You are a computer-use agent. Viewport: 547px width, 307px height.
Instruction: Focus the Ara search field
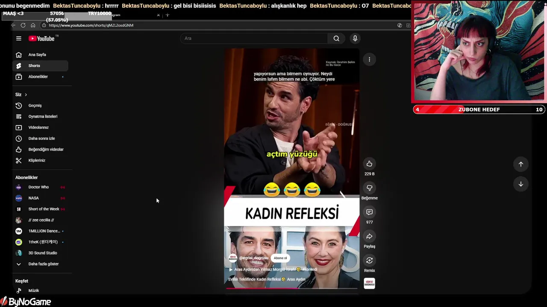[x=254, y=38]
